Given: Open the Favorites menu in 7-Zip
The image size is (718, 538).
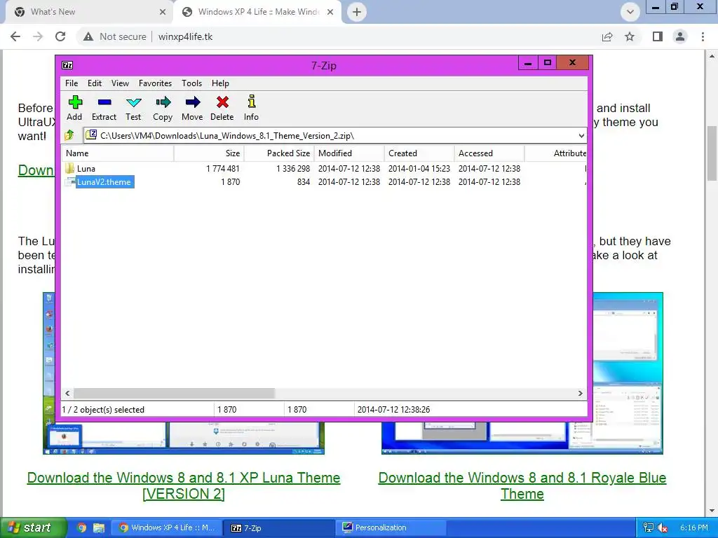Looking at the screenshot, I should click(x=155, y=83).
